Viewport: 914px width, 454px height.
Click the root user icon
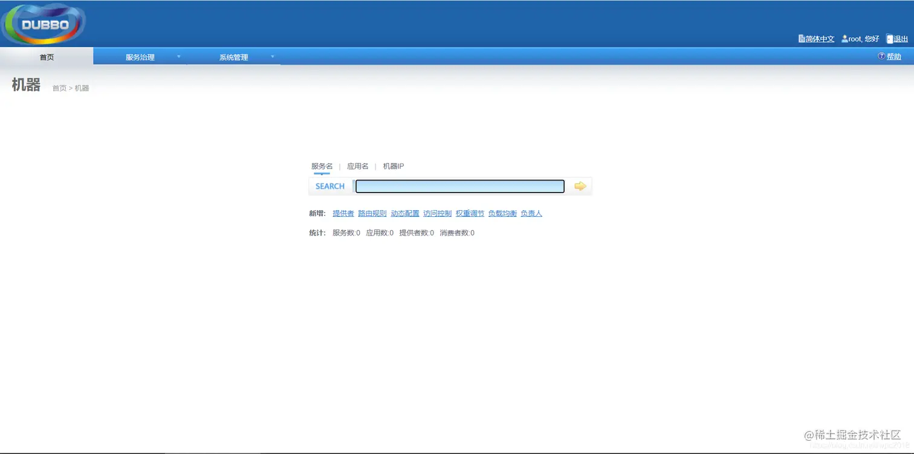pyautogui.click(x=844, y=39)
